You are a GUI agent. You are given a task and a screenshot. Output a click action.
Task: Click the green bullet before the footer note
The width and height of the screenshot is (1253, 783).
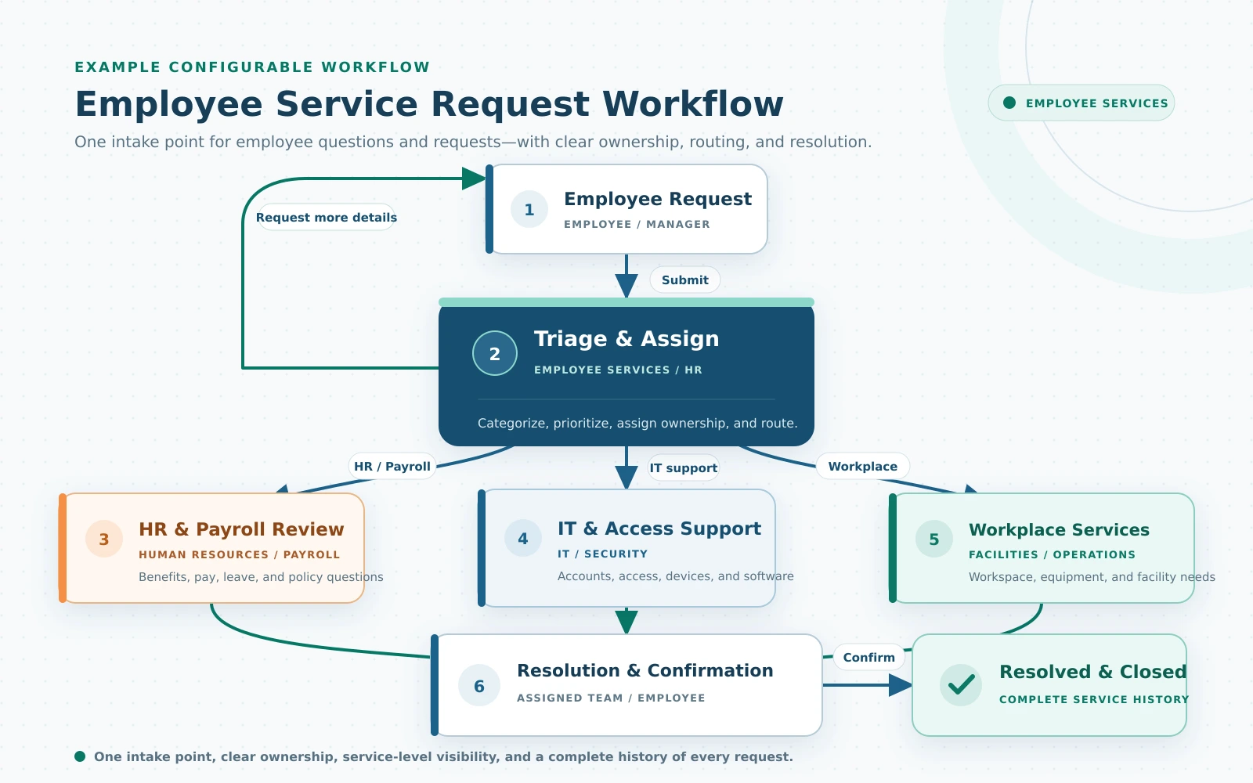point(80,756)
